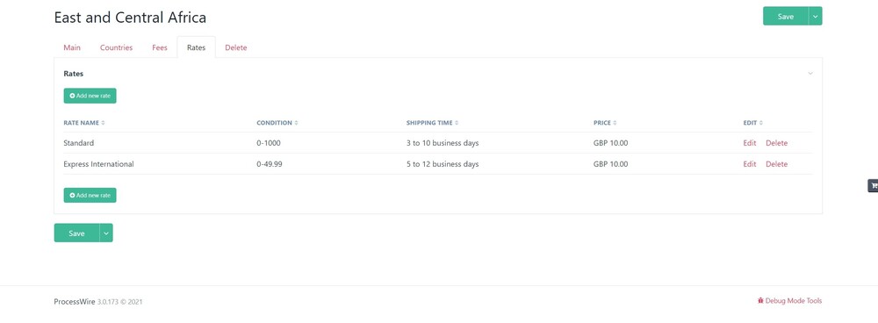Open the Delete tab
This screenshot has width=878, height=323.
point(235,47)
